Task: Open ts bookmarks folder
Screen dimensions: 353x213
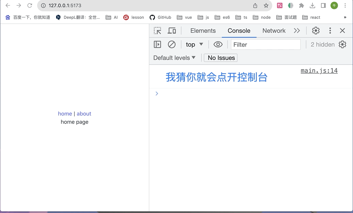Action: [241, 17]
